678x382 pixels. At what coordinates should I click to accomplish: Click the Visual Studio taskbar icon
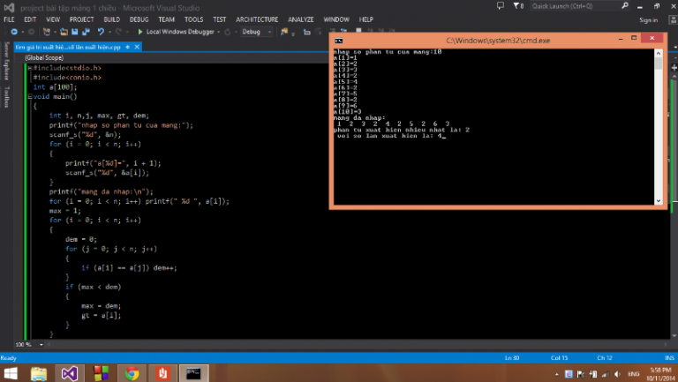point(71,372)
